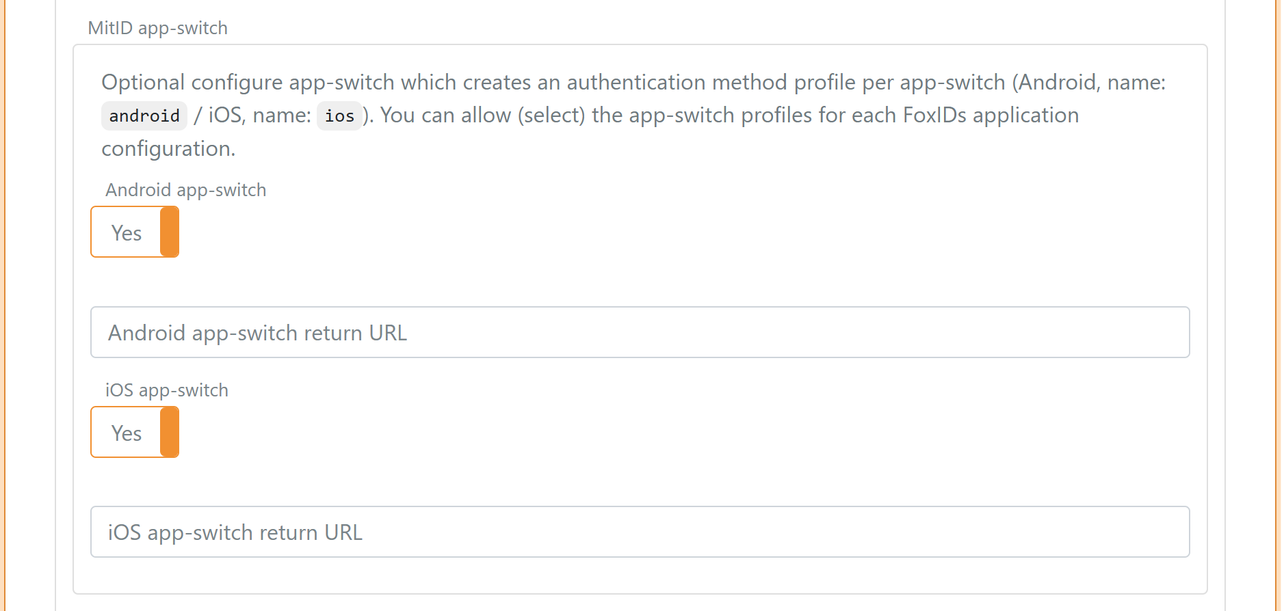Screen dimensions: 1284x611
Task: Disable the Android app-switch toggle
Action: 134,232
